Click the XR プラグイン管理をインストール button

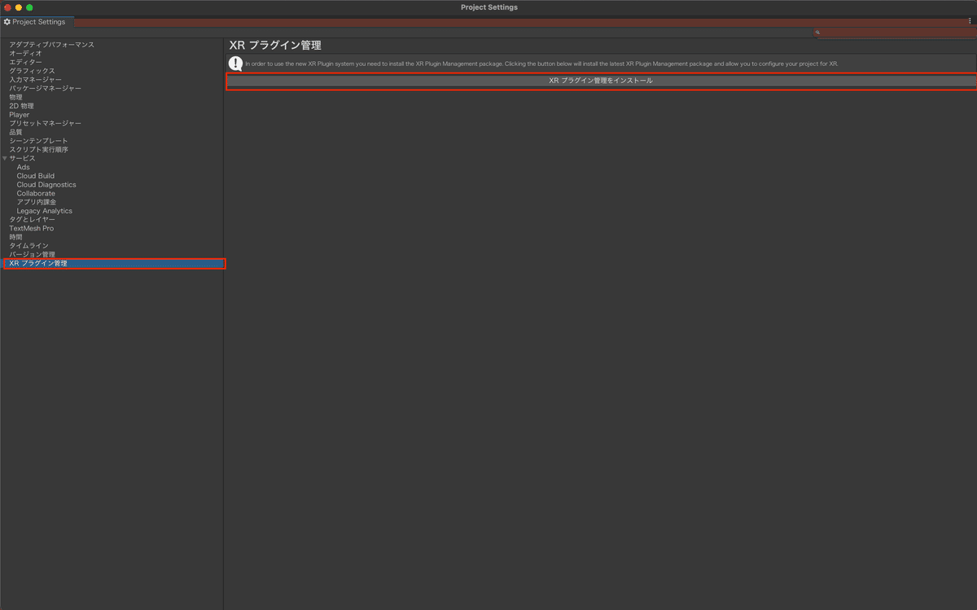click(x=601, y=81)
